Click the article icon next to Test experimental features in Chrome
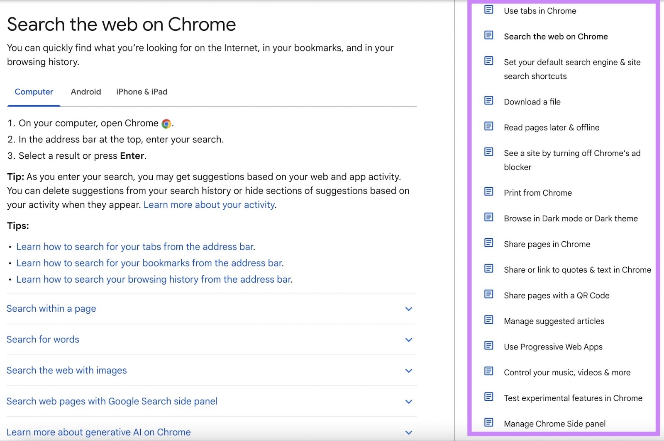Screen dimensions: 664x441 pyautogui.click(x=488, y=397)
